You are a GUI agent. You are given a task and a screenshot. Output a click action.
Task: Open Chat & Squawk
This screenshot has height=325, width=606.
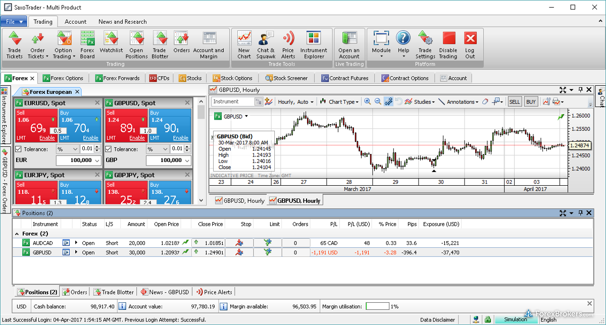(266, 45)
